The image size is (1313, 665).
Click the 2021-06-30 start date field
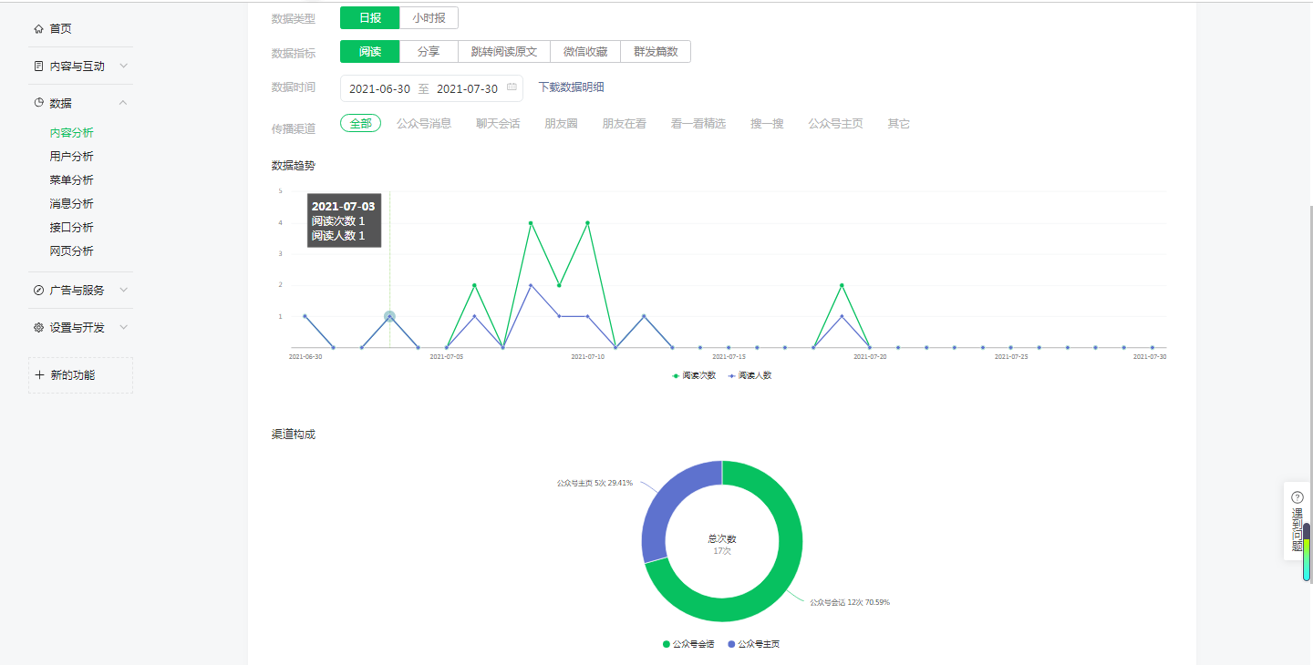tap(379, 89)
